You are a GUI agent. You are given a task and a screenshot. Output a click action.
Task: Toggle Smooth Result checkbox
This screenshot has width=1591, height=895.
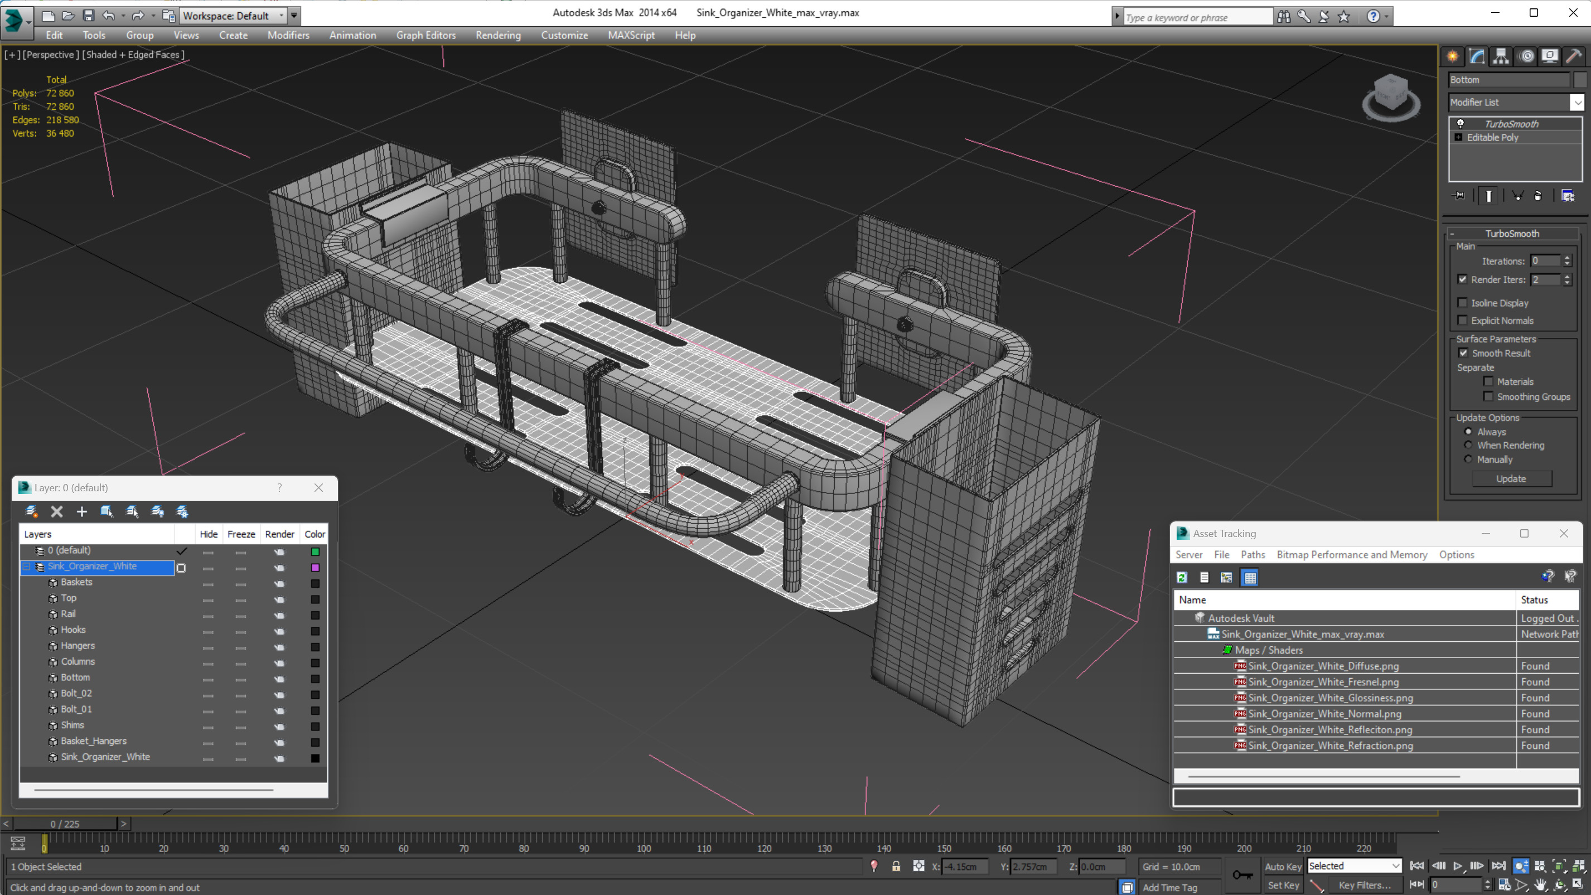[1463, 352]
